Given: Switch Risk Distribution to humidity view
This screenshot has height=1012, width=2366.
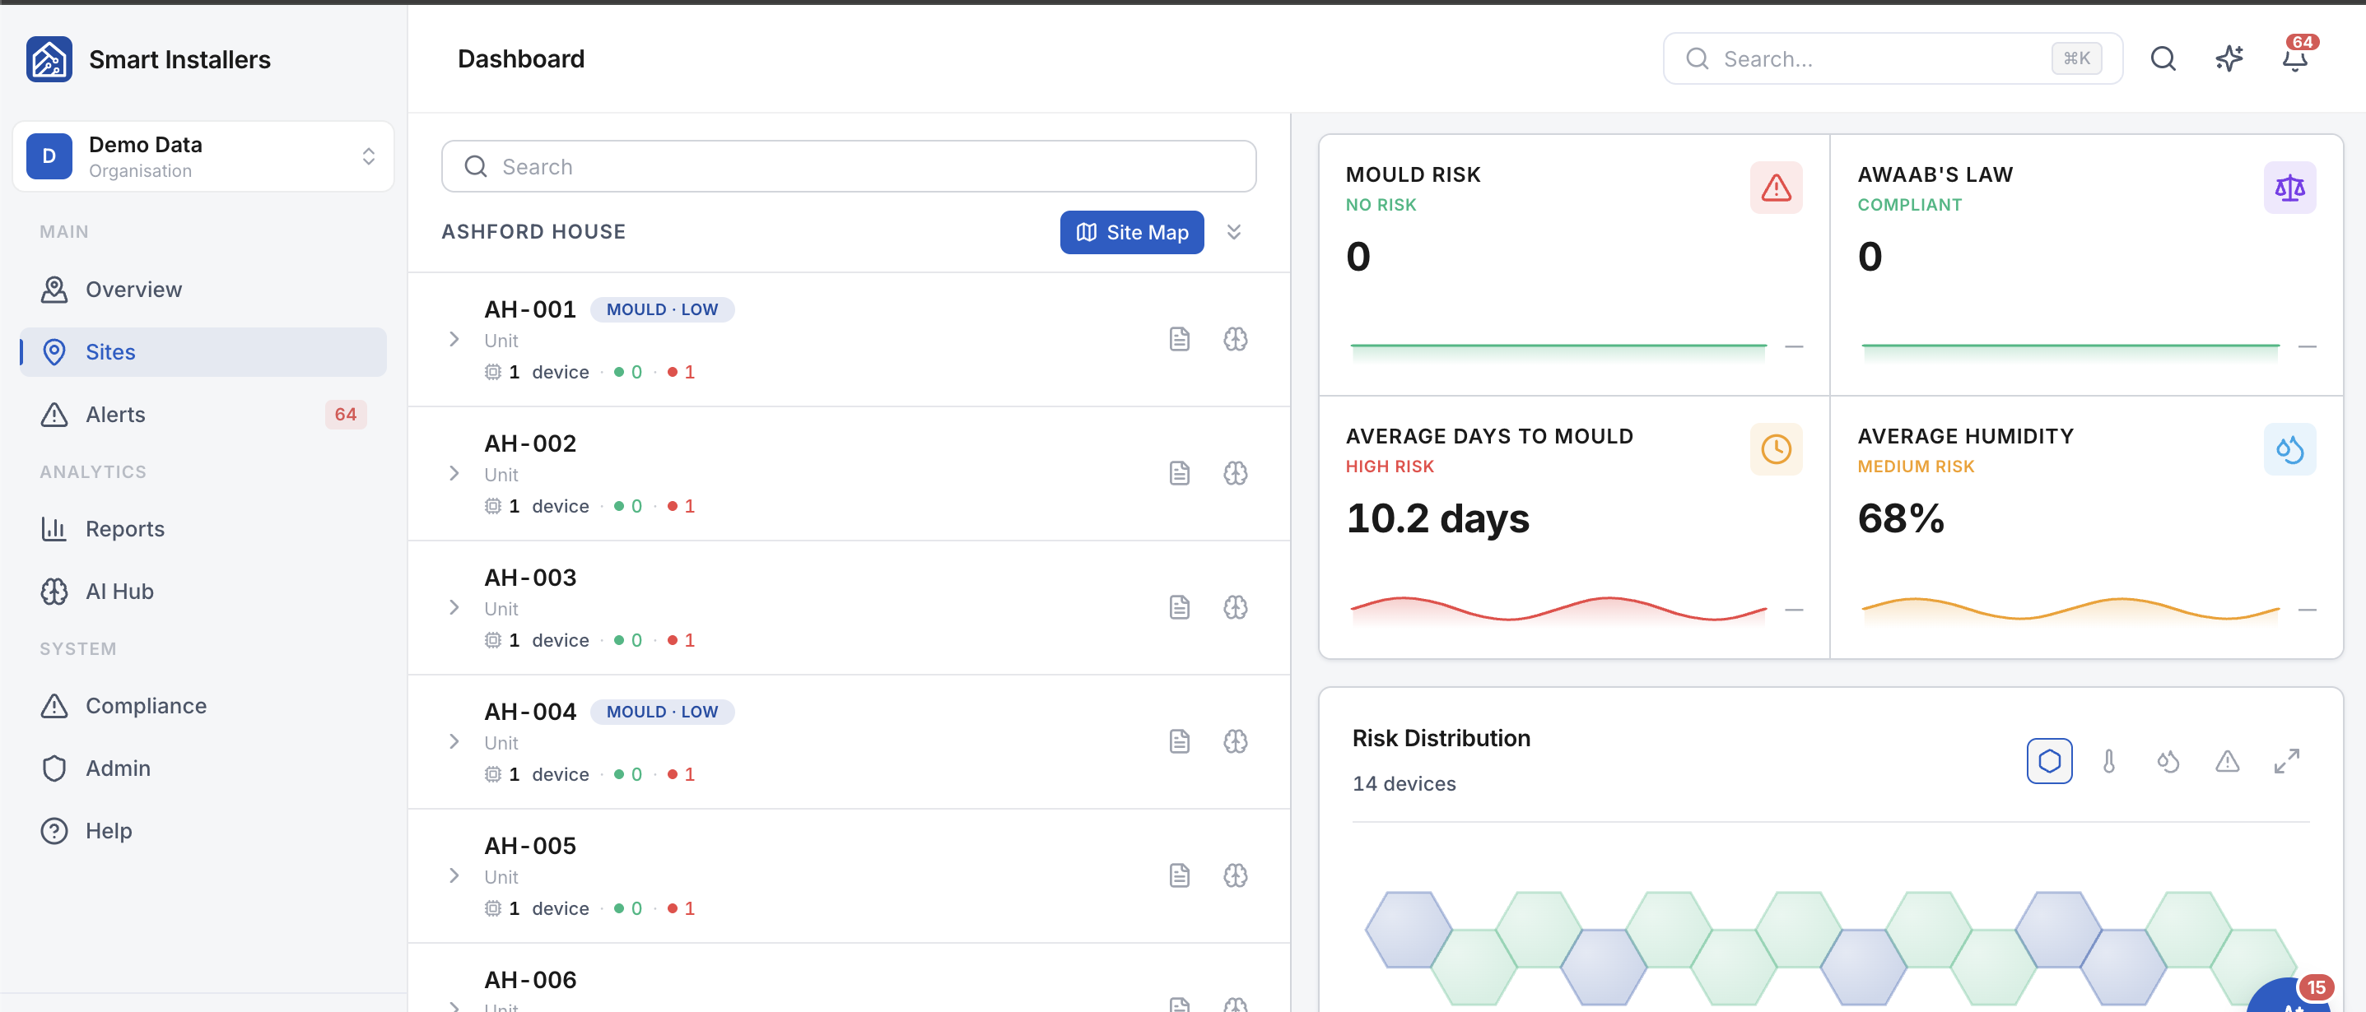Looking at the screenshot, I should click(x=2168, y=760).
